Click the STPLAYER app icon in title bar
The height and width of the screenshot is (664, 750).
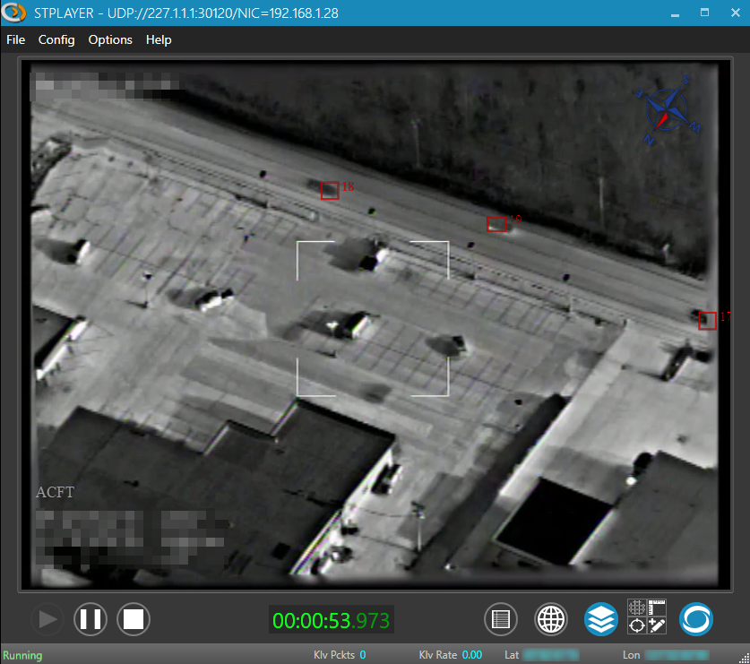13,13
